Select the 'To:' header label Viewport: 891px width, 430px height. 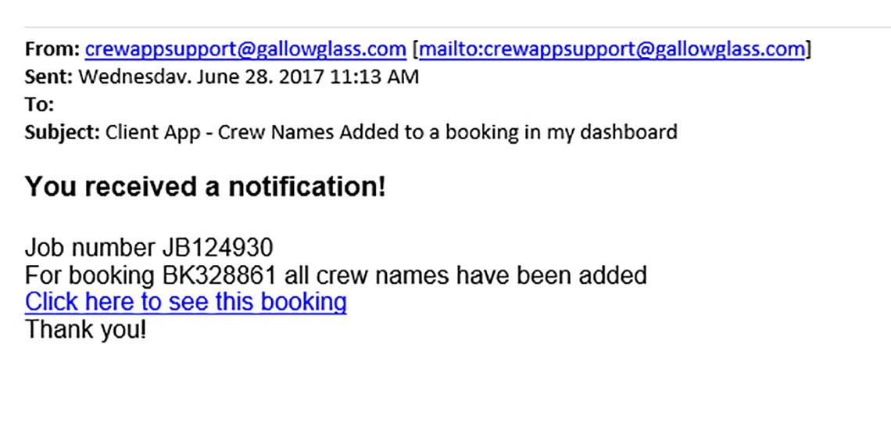click(39, 105)
